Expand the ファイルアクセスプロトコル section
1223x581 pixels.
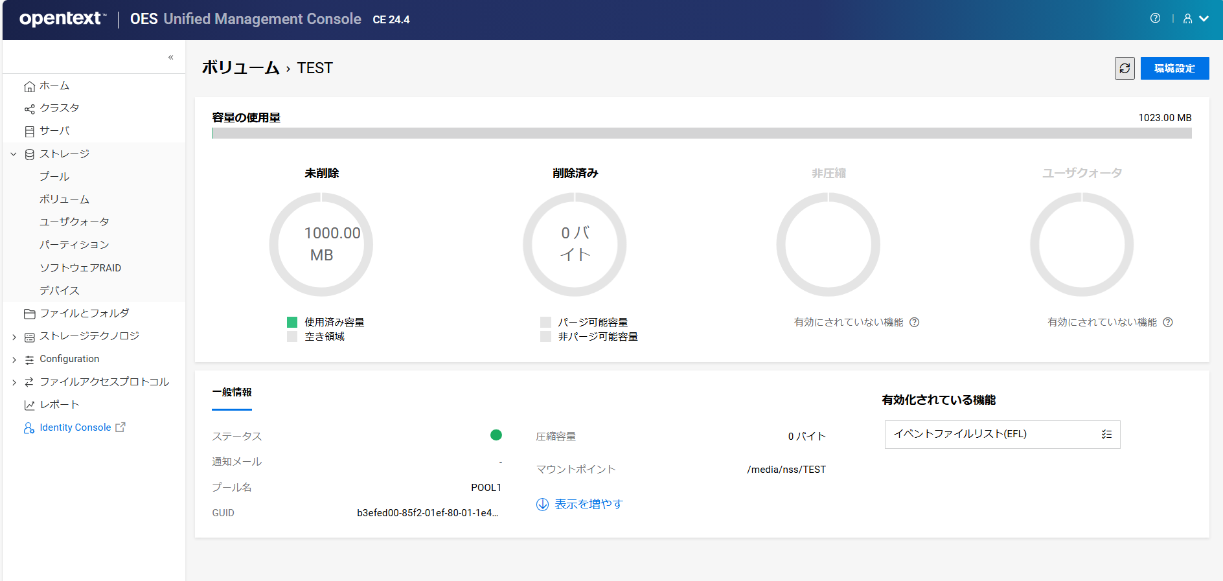pos(14,382)
